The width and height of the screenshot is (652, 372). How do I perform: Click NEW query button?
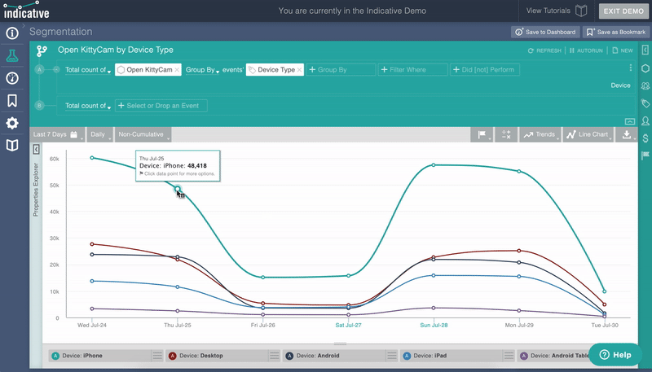pyautogui.click(x=623, y=50)
